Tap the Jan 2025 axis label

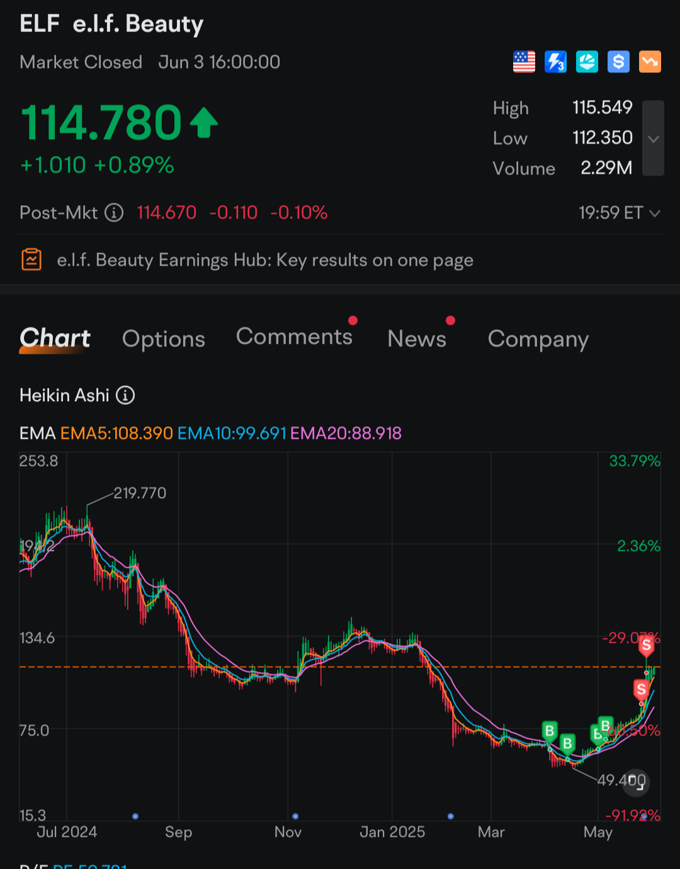[392, 832]
